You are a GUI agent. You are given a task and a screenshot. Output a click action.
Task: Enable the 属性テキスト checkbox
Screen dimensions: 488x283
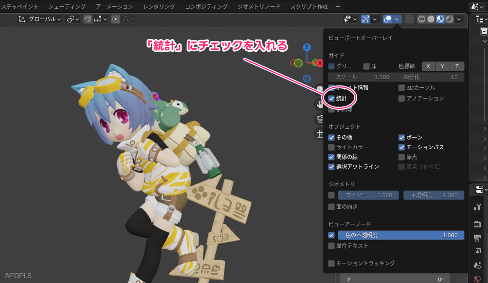(x=331, y=246)
